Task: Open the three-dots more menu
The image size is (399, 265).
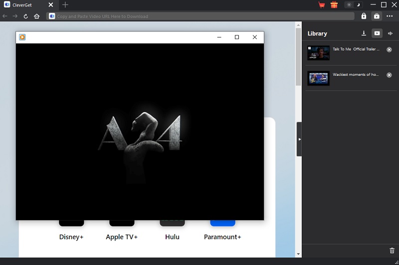Action: (390, 16)
